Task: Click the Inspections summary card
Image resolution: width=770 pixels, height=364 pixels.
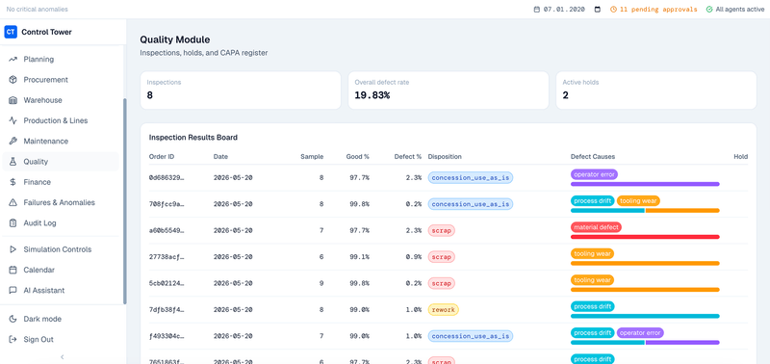Action: 240,91
